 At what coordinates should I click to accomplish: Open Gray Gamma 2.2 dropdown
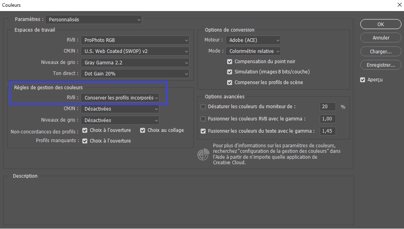pyautogui.click(x=135, y=62)
